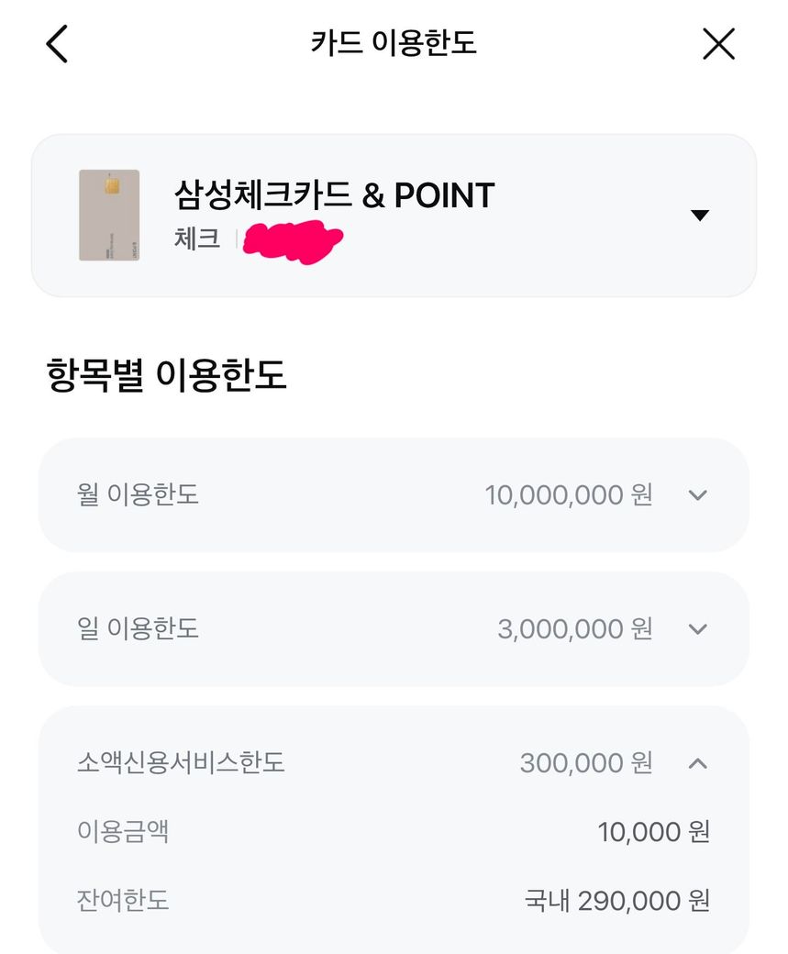The width and height of the screenshot is (788, 954).
Task: Tap the 10,000 원 used amount
Action: click(653, 832)
